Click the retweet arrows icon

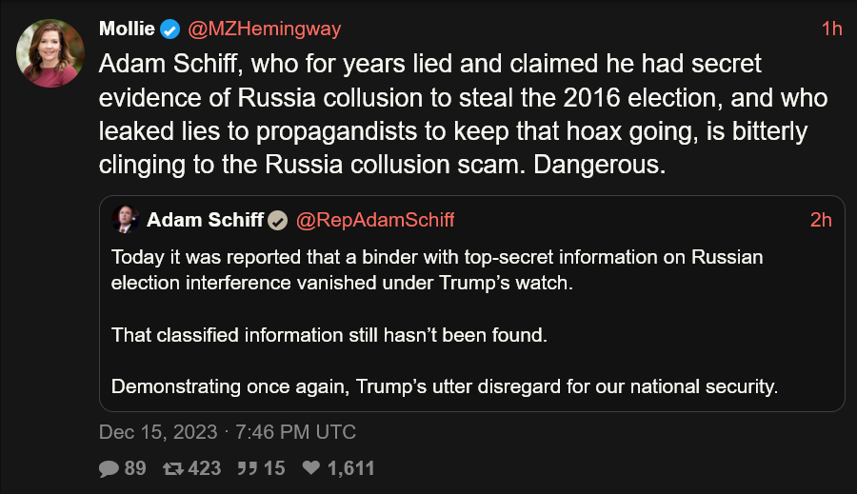(x=172, y=468)
